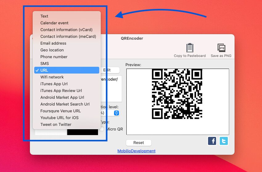262x172 pixels.
Task: Choose Geo location type
Action: coord(67,50)
